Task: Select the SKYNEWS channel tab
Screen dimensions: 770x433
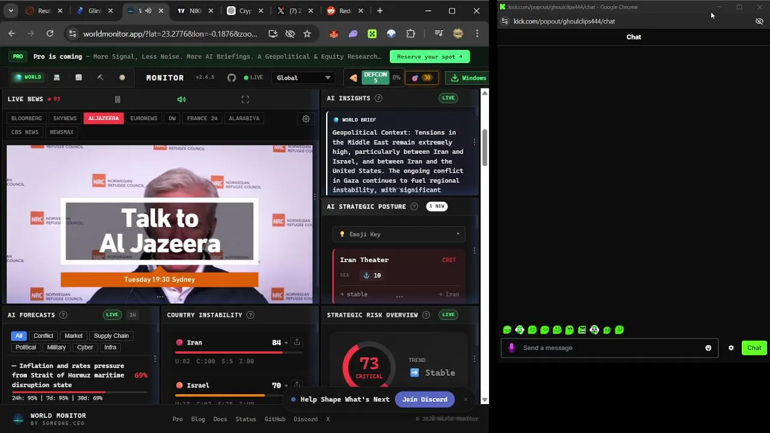Action: 65,118
